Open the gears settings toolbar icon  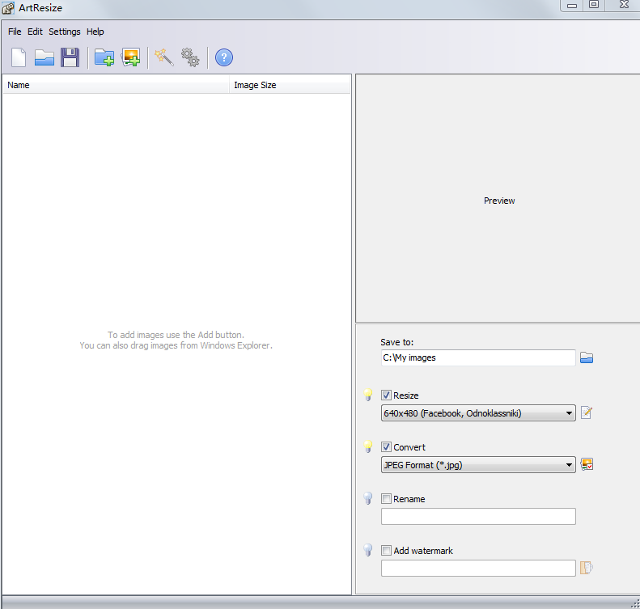pos(190,57)
